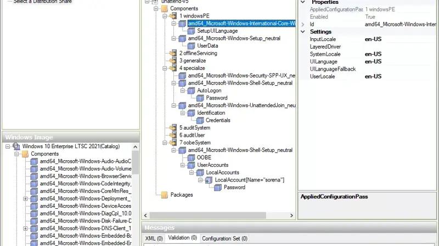Viewport: 439px width, 246px height.
Task: Click right arrow of answer file scrollbar
Action: pyautogui.click(x=291, y=215)
